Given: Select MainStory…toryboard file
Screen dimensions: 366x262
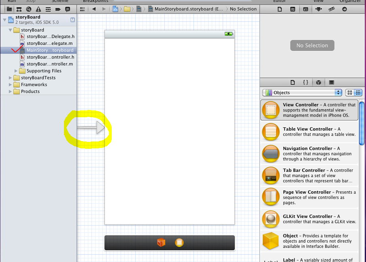Looking at the screenshot, I should click(38, 51).
